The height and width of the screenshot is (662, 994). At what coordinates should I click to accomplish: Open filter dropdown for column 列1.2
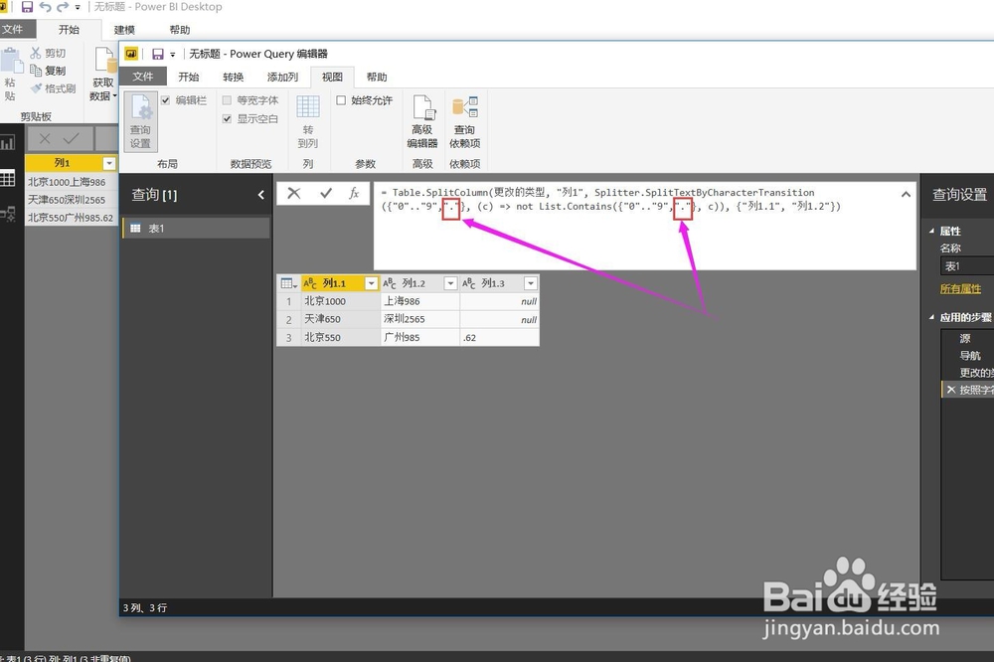click(x=450, y=283)
